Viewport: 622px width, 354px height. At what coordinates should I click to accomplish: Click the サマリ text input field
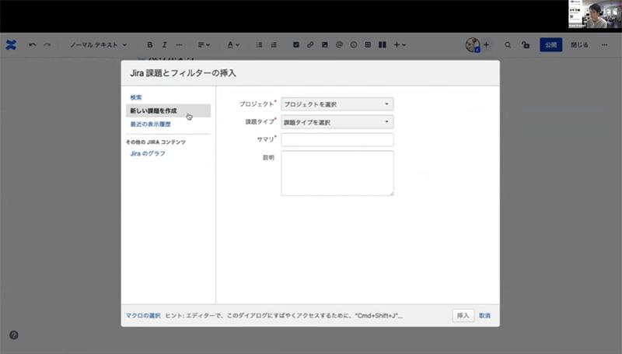pyautogui.click(x=337, y=140)
